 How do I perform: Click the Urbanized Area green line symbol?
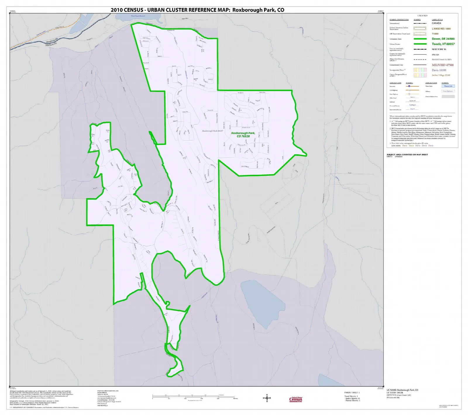pos(420,39)
